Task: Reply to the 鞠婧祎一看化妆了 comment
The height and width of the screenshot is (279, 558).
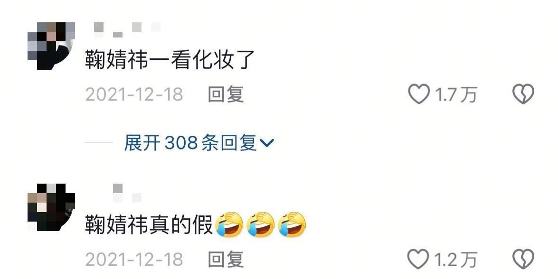Action: point(226,94)
